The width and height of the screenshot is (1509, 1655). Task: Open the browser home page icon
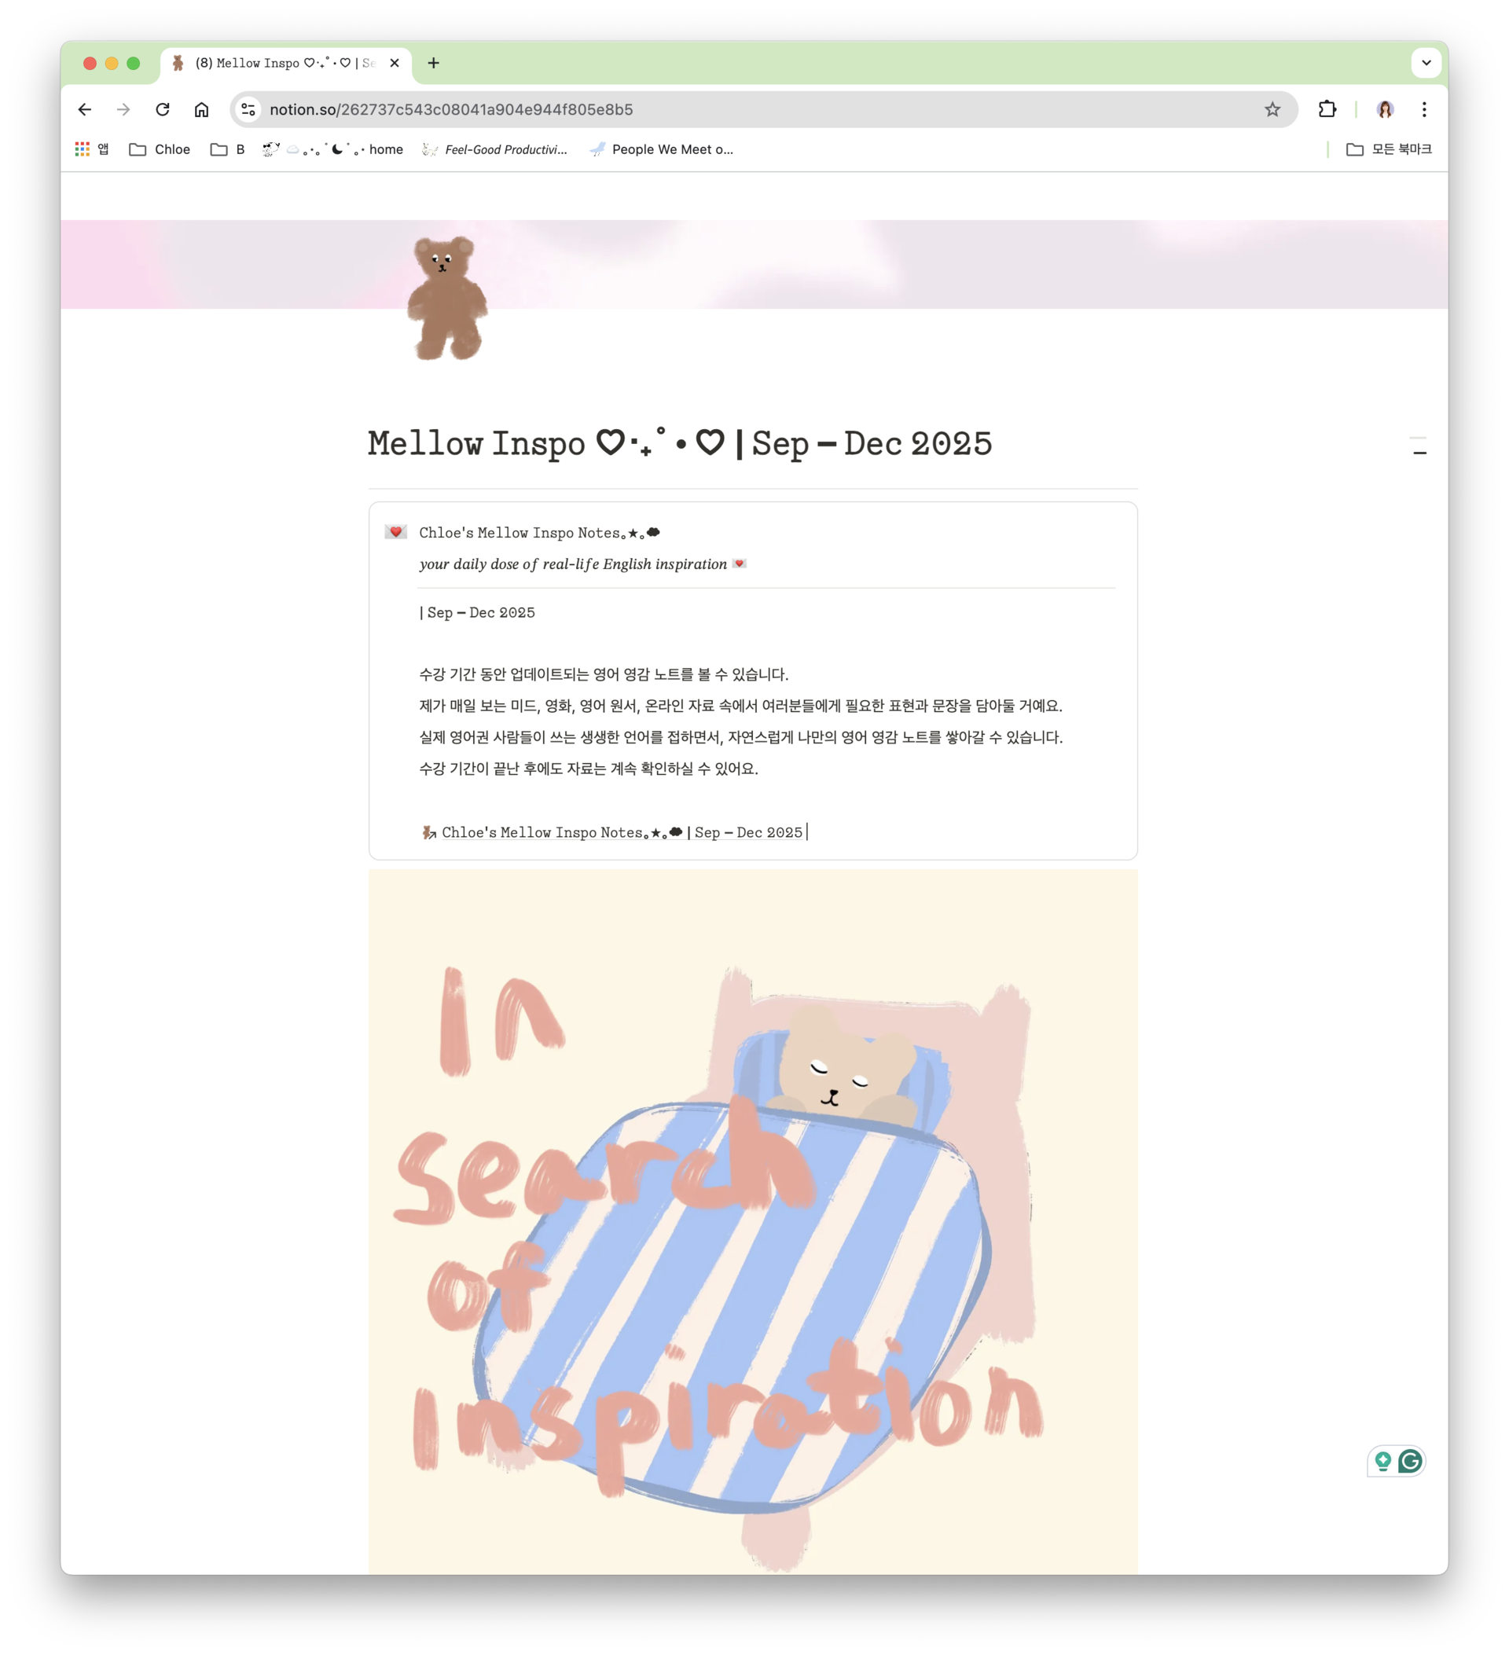pos(201,109)
